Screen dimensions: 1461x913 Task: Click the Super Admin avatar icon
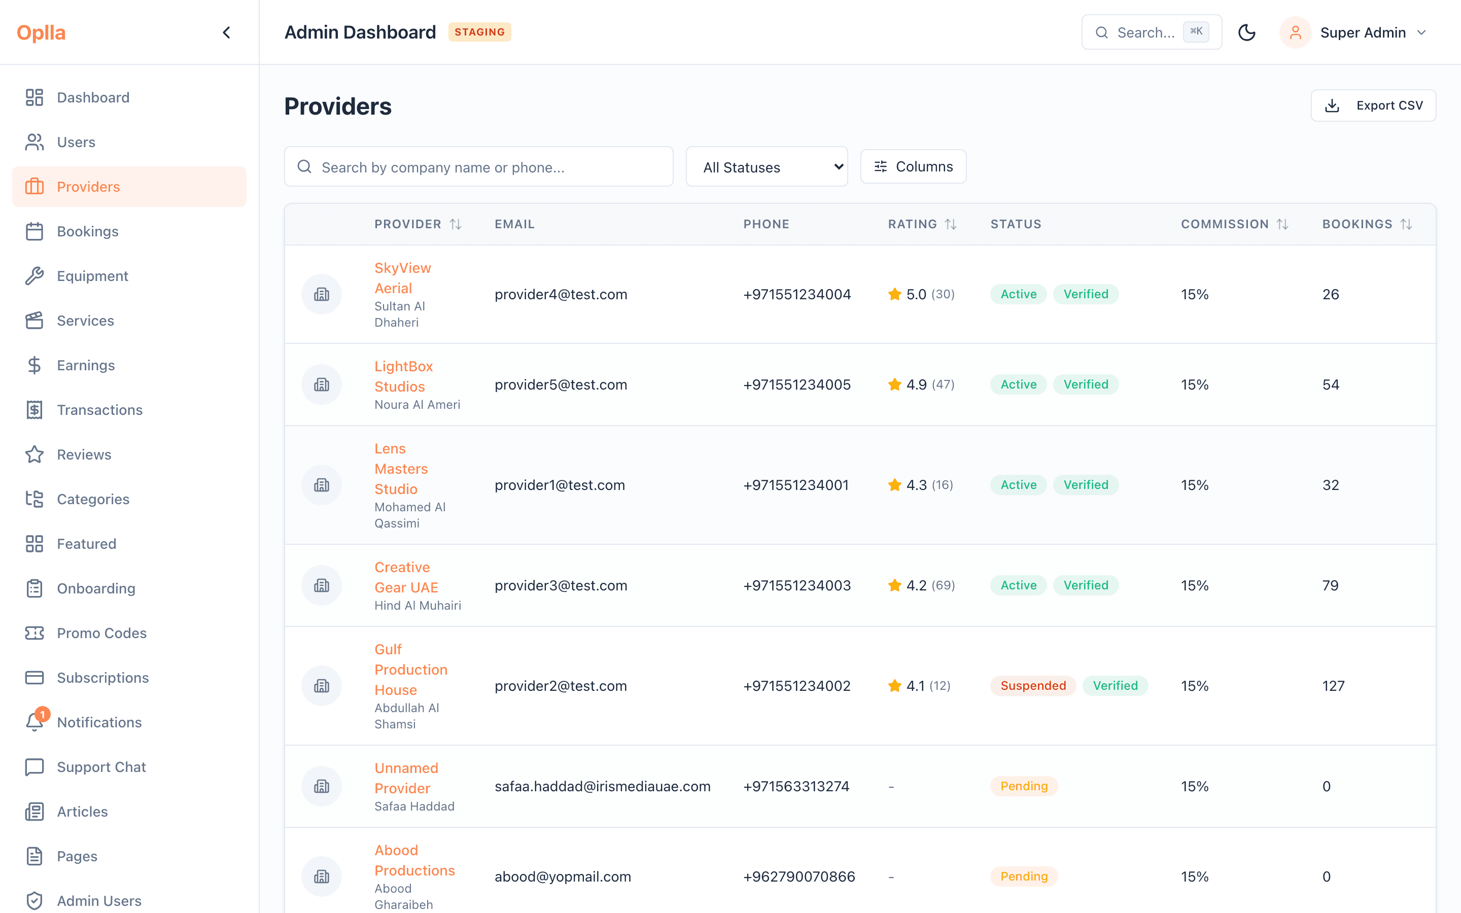click(x=1295, y=32)
